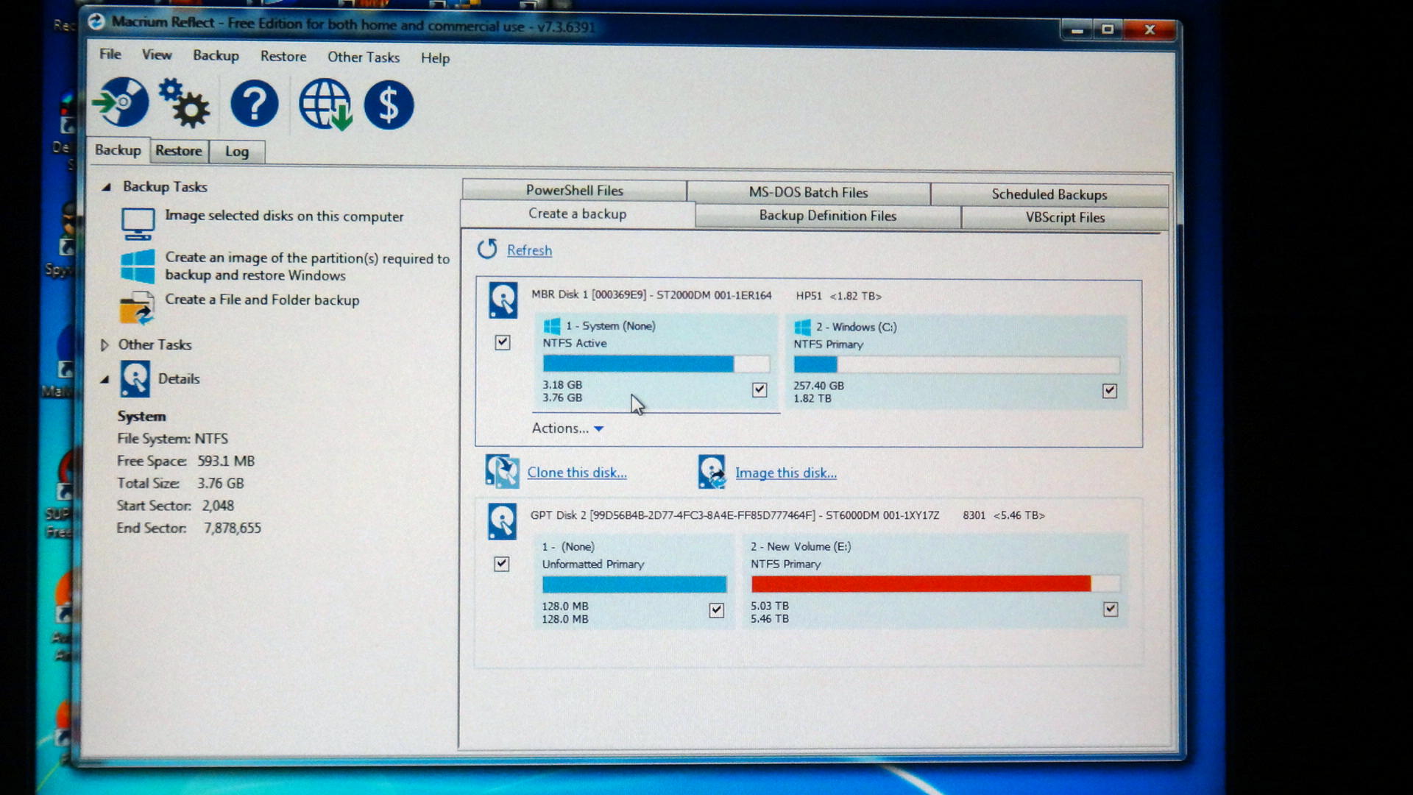The height and width of the screenshot is (795, 1413).
Task: Select the VBScript Files tab
Action: pyautogui.click(x=1066, y=217)
